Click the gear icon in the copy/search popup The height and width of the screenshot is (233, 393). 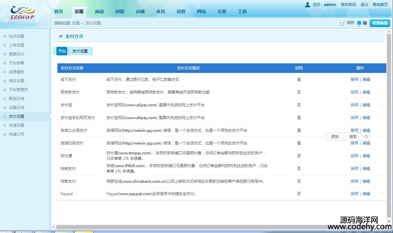point(366,137)
